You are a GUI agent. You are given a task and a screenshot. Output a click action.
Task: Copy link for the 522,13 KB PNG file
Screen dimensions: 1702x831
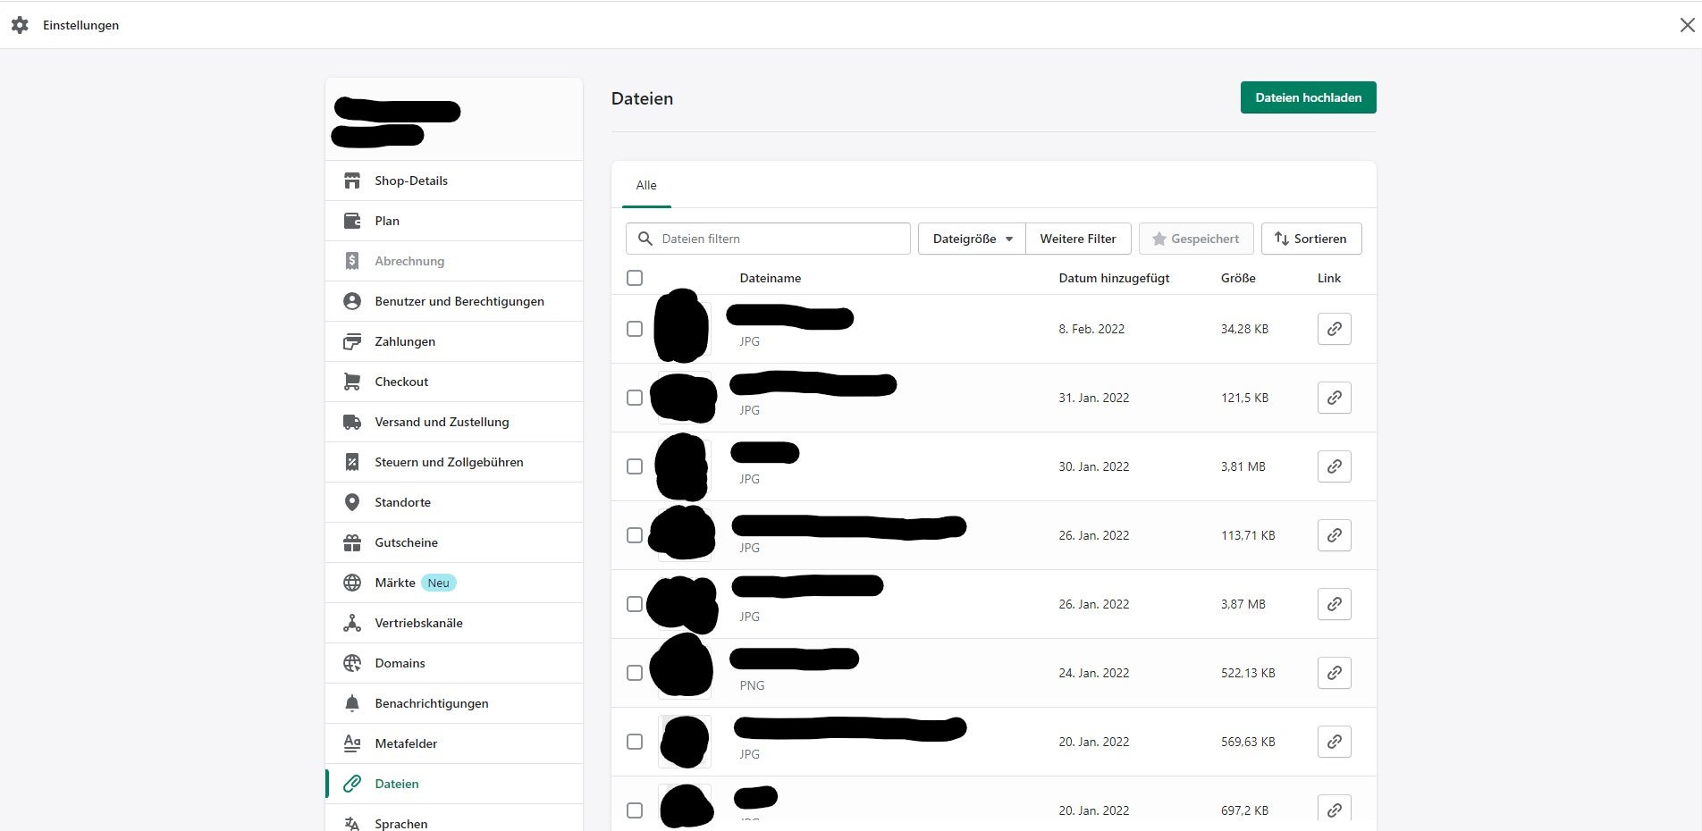[x=1334, y=673]
